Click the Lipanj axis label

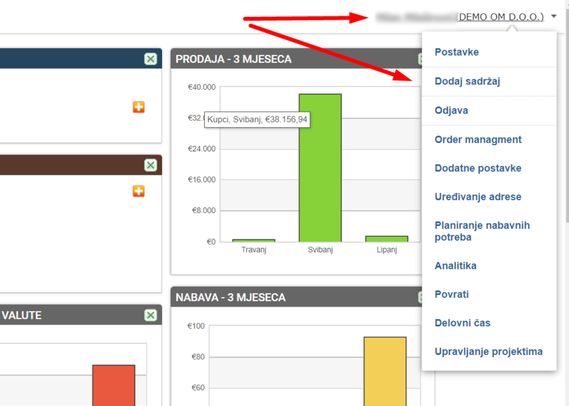pos(387,250)
